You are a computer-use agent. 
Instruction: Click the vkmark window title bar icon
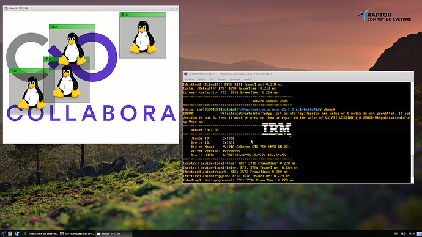tap(6, 9)
